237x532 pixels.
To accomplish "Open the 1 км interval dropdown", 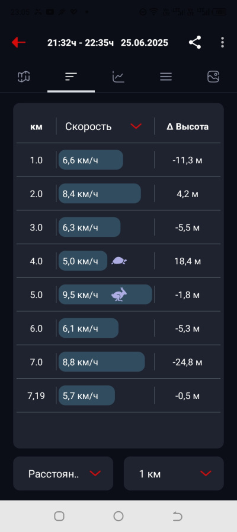I will tap(174, 473).
